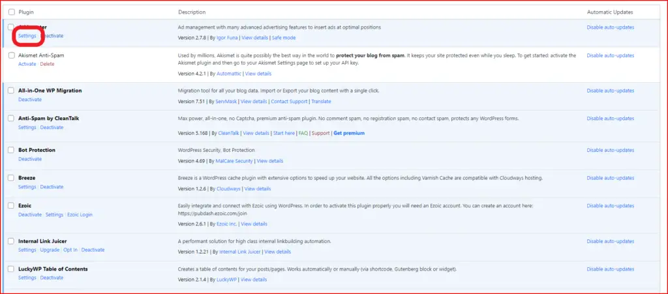
Task: Open the ServMask author link
Action: pos(226,102)
